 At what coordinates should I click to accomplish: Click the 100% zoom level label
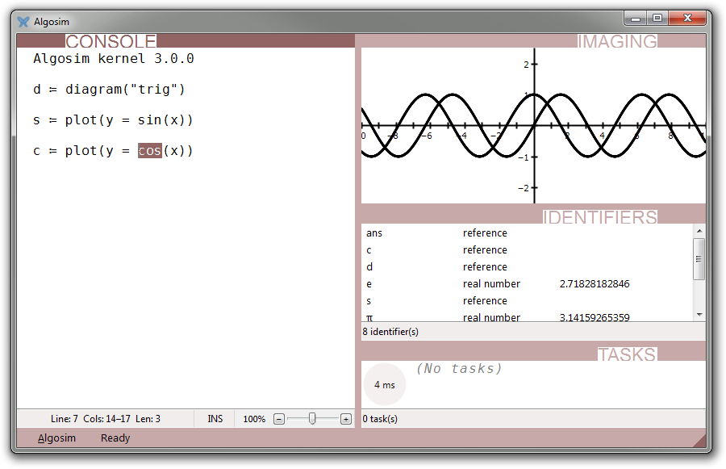point(254,419)
